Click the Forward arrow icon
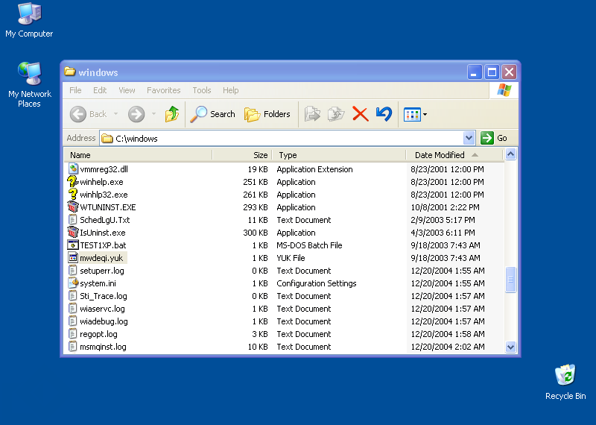Screen dimensions: 596x425 coord(136,114)
